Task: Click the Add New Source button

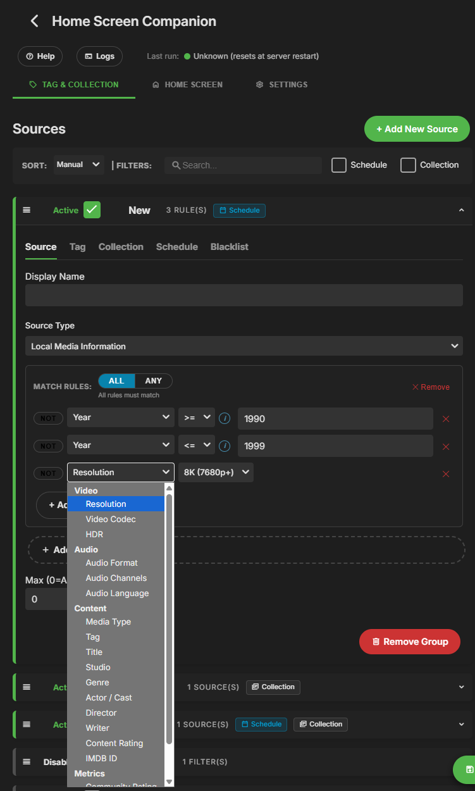Action: pyautogui.click(x=417, y=129)
